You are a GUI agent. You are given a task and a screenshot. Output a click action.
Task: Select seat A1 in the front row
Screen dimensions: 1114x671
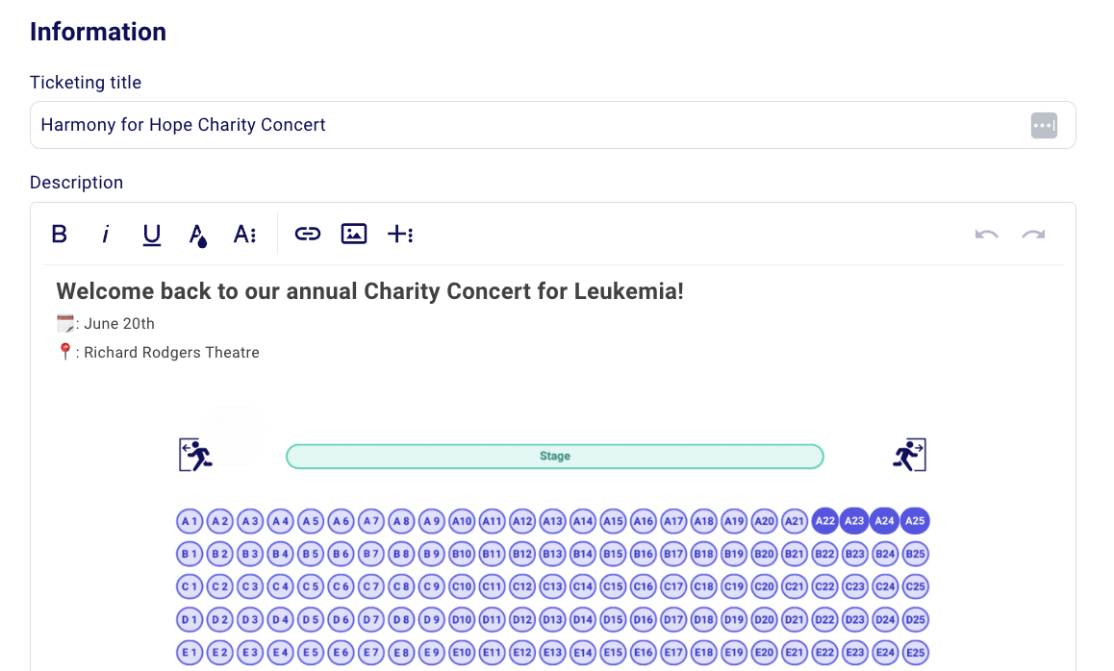(x=190, y=521)
